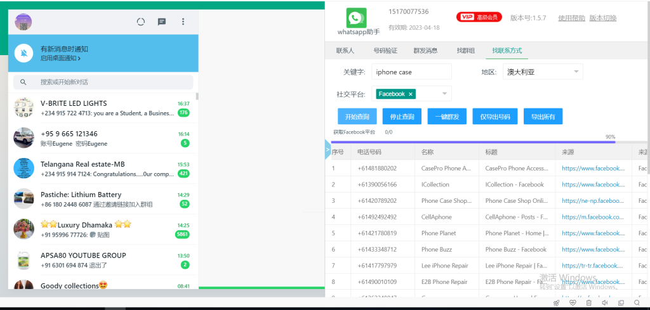650x310 pixels.
Task: Open the 地区 region dropdown
Action: click(x=575, y=72)
